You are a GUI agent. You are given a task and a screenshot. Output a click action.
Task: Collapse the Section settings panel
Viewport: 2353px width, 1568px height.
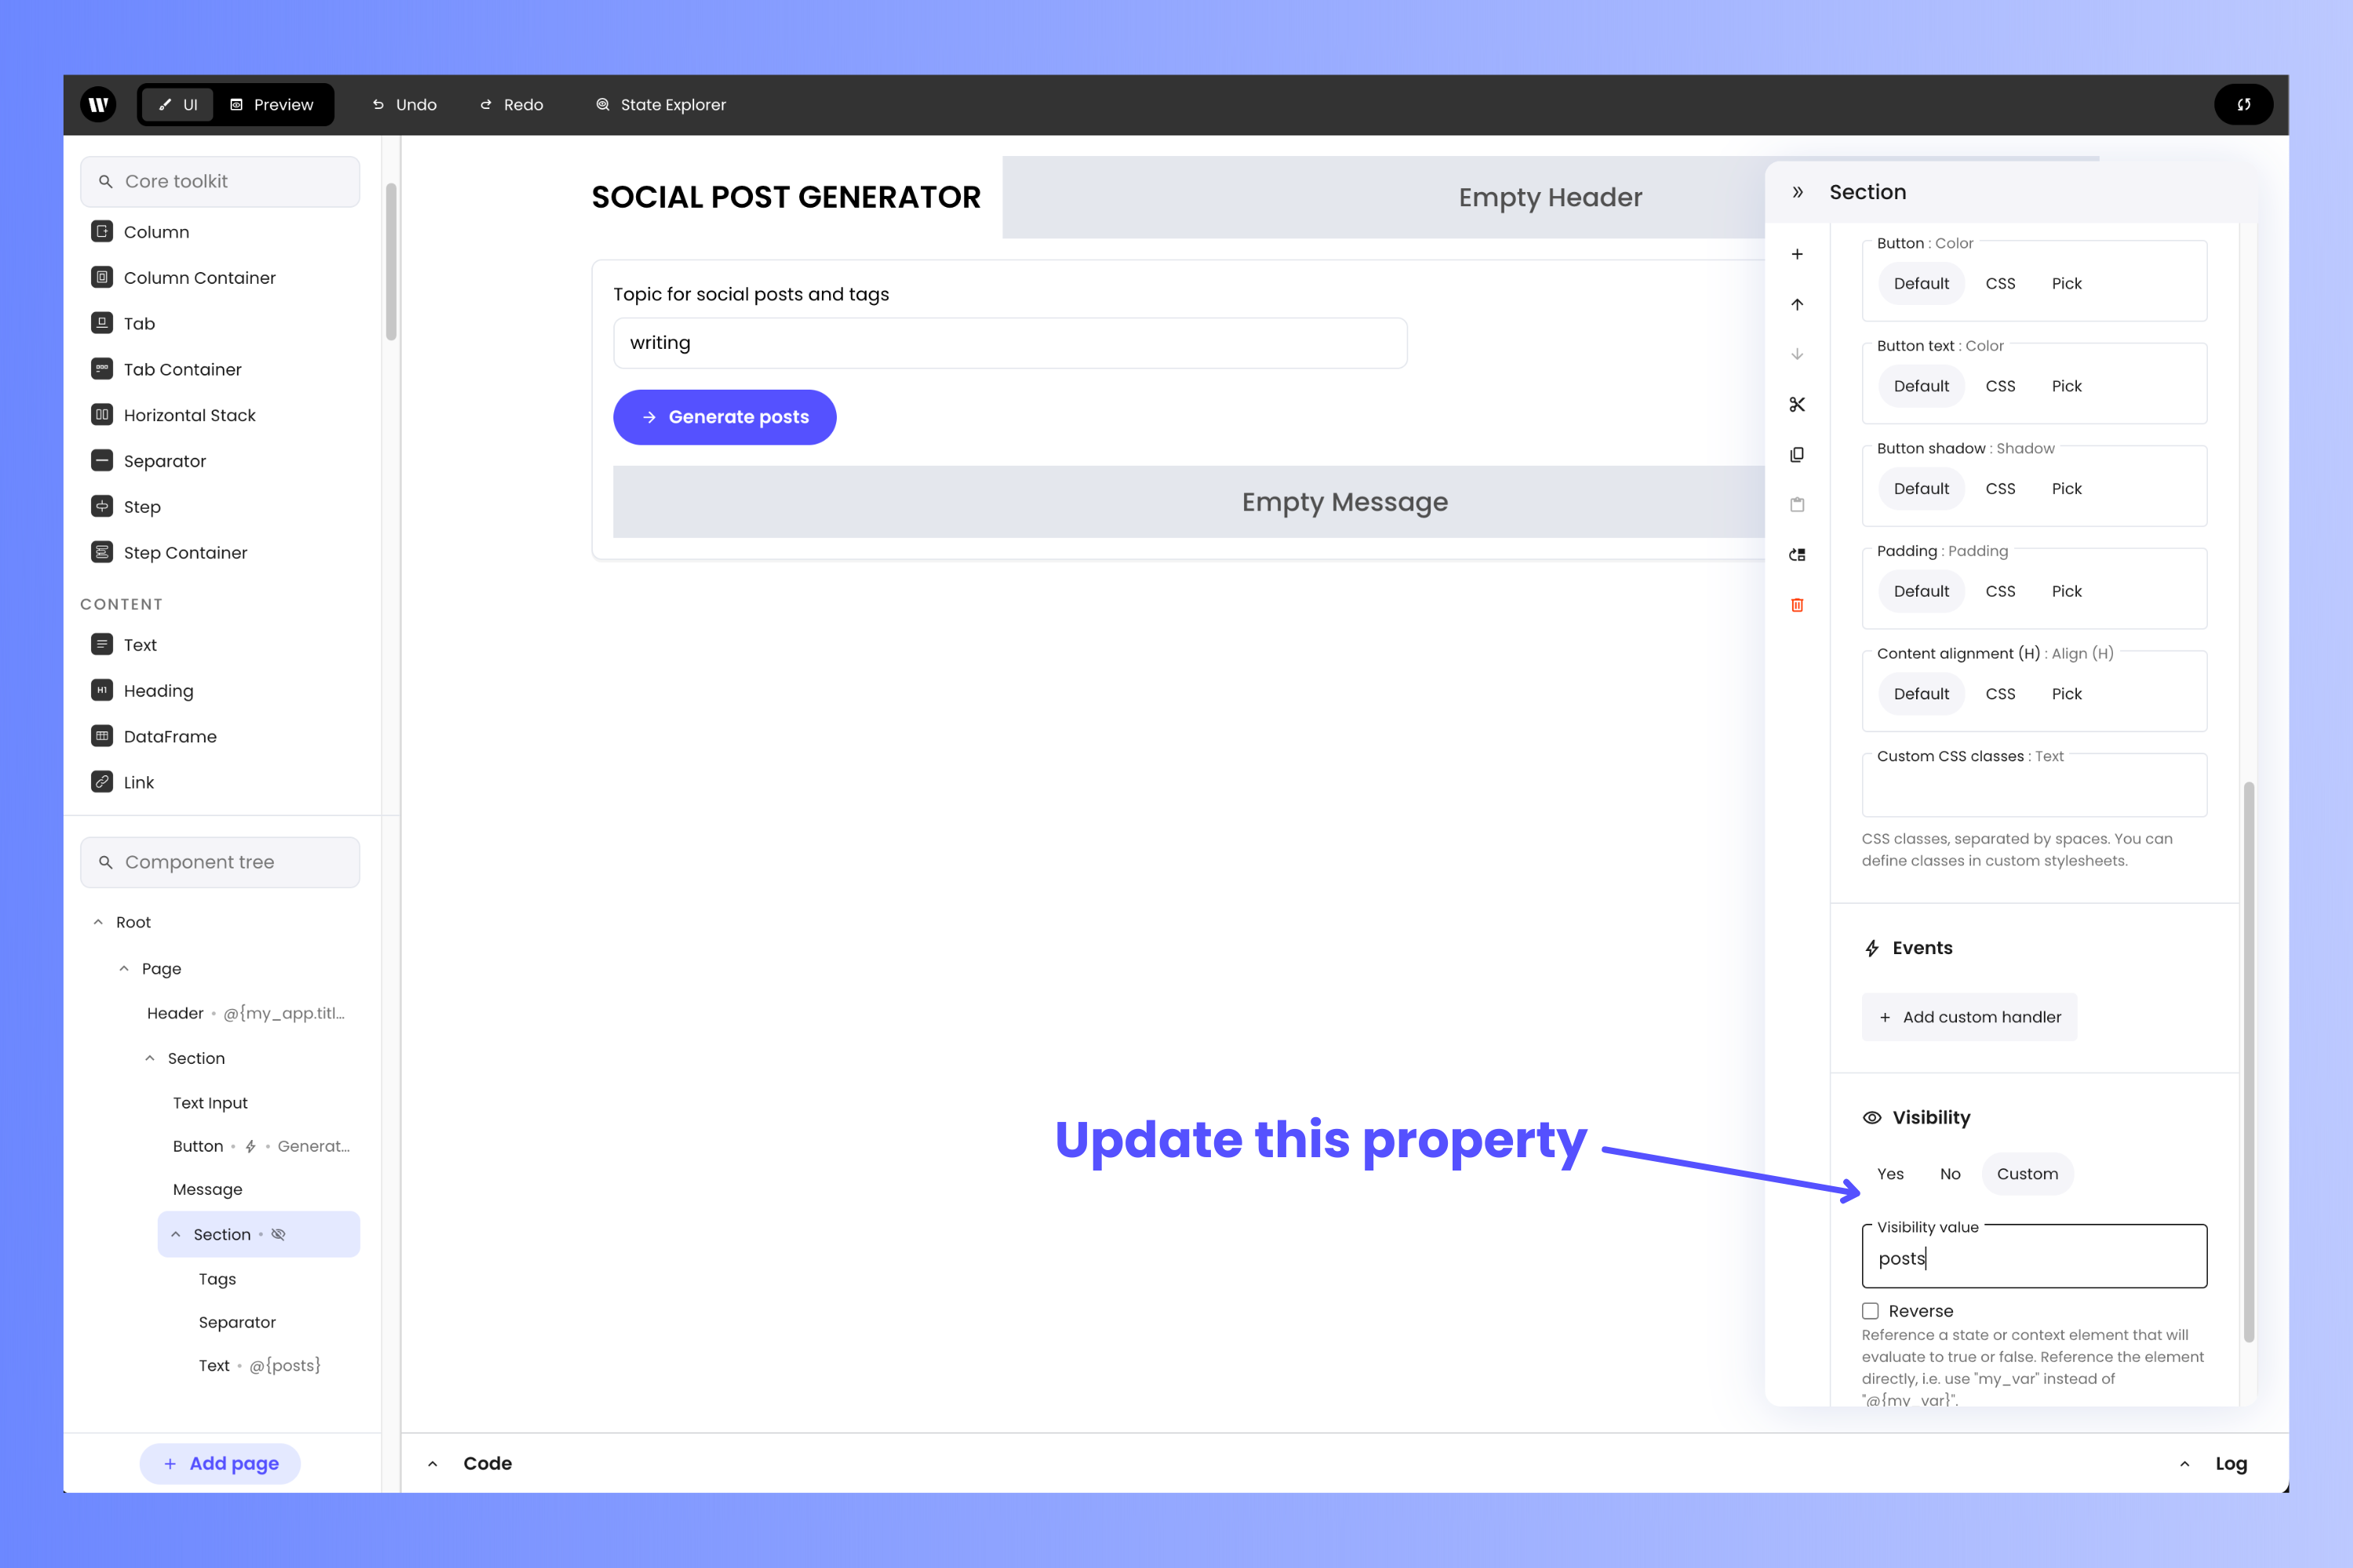click(x=1798, y=191)
